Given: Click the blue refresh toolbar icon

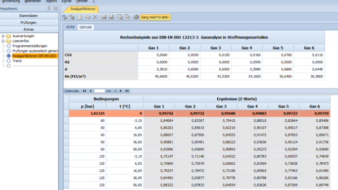Looking at the screenshot, I should [64, 17].
